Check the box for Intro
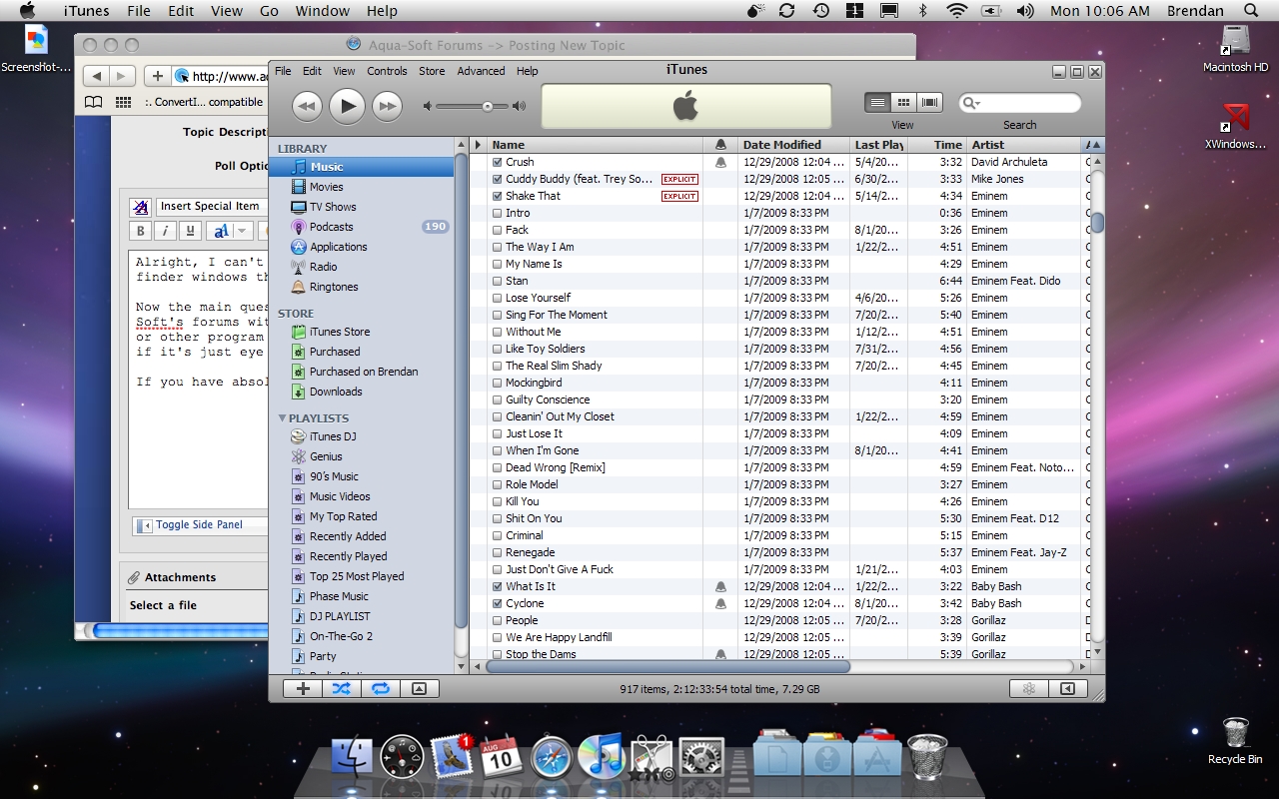Image resolution: width=1279 pixels, height=799 pixels. point(498,213)
